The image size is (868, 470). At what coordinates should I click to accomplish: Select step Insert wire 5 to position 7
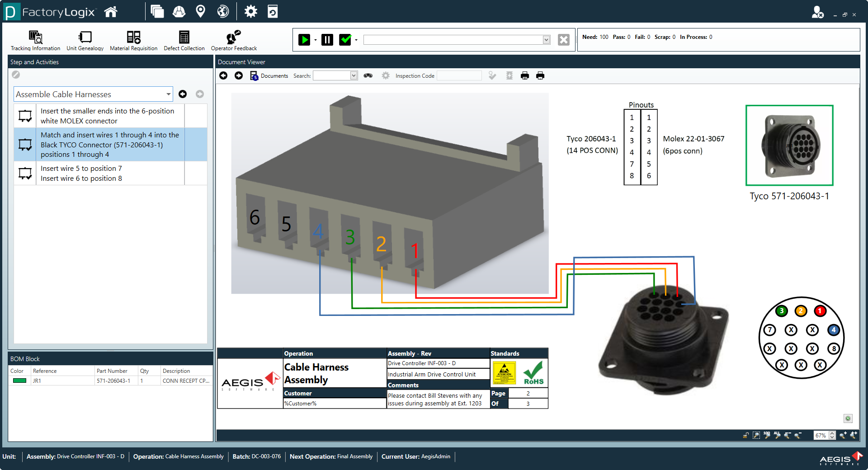point(111,173)
